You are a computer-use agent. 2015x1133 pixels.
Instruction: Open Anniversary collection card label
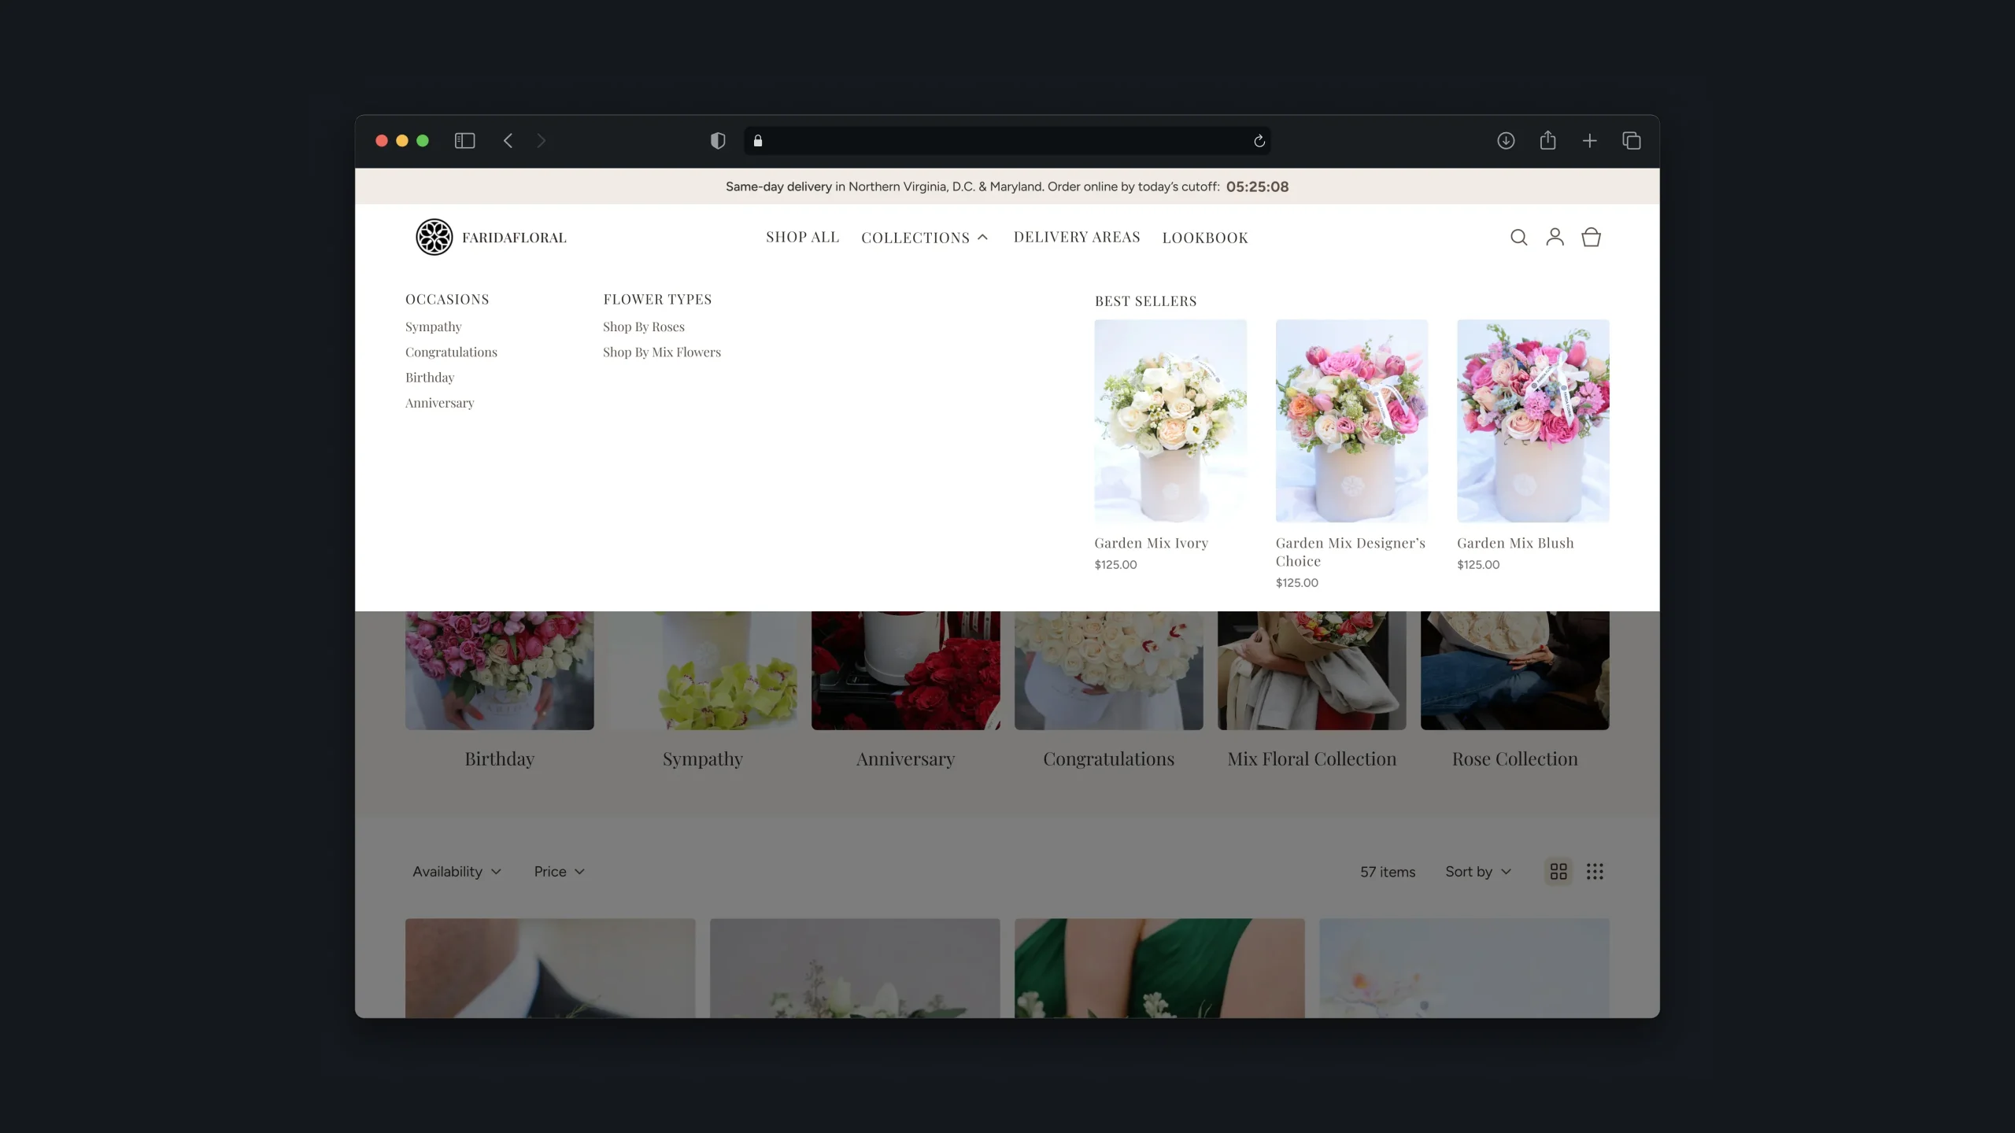point(905,758)
